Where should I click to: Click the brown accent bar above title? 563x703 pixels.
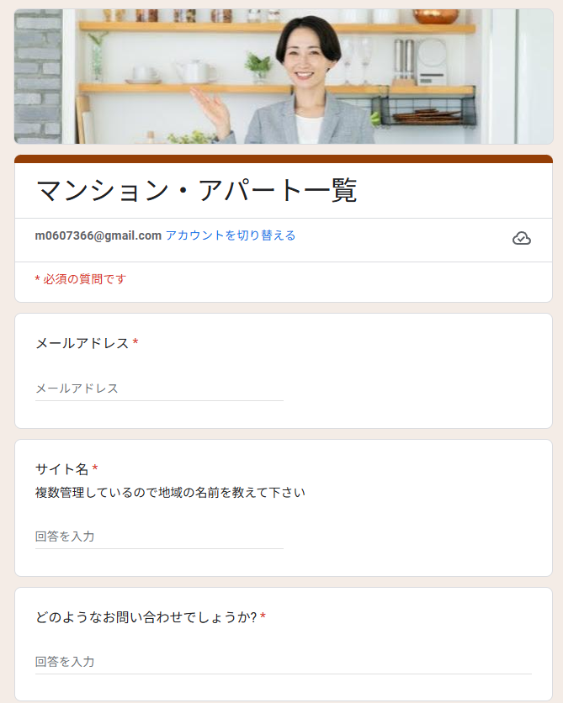click(x=284, y=159)
